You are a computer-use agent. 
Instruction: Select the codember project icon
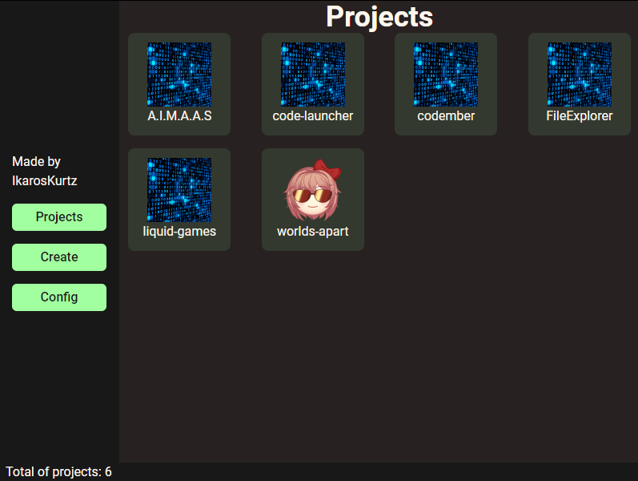click(446, 75)
